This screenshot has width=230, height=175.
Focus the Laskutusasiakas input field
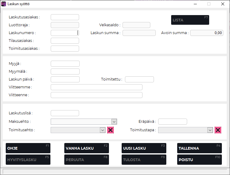(65, 17)
